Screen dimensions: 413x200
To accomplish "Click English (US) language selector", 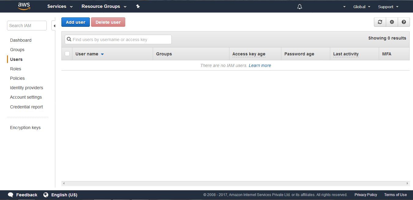I will click(64, 195).
